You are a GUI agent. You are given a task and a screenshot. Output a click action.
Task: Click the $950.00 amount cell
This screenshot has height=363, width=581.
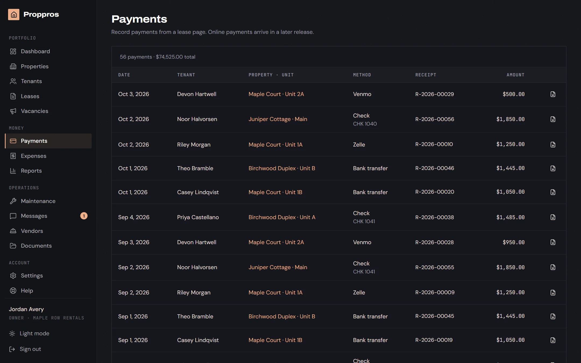[x=513, y=242]
